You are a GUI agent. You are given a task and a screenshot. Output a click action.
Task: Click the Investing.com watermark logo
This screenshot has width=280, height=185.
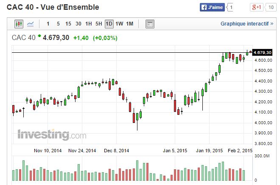51,135
